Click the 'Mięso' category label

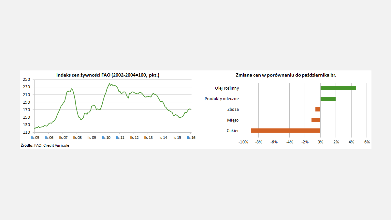click(233, 120)
